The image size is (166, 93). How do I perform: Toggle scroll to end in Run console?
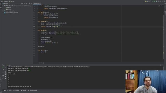pyautogui.click(x=5, y=74)
